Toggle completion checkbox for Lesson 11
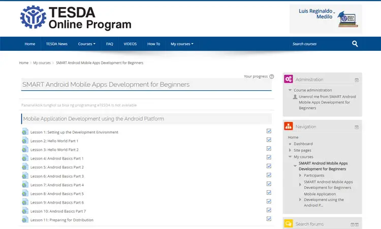The width and height of the screenshot is (381, 229). (269, 219)
